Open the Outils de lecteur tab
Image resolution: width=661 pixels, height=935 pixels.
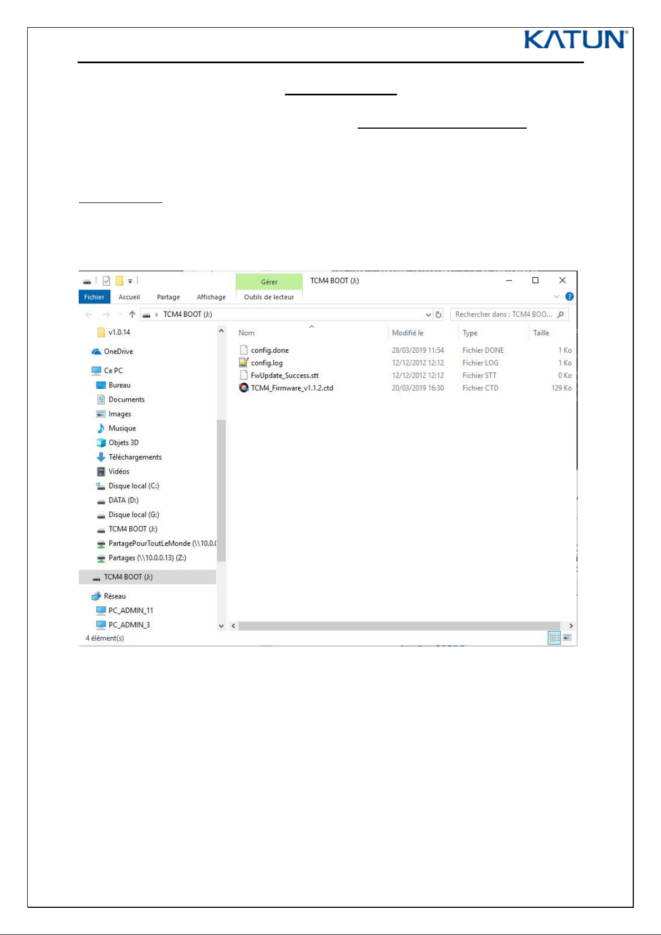[269, 297]
